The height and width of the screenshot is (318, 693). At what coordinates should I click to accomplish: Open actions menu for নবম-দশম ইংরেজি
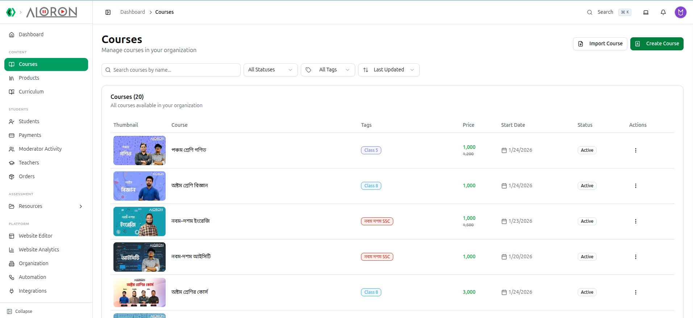(x=635, y=221)
